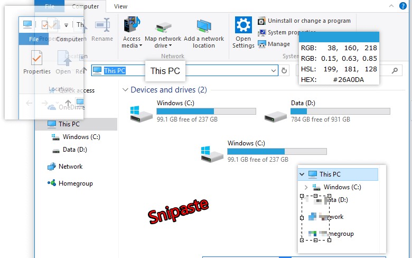Open the Access media dropdown arrow
The height and width of the screenshot is (258, 412).
point(141,46)
